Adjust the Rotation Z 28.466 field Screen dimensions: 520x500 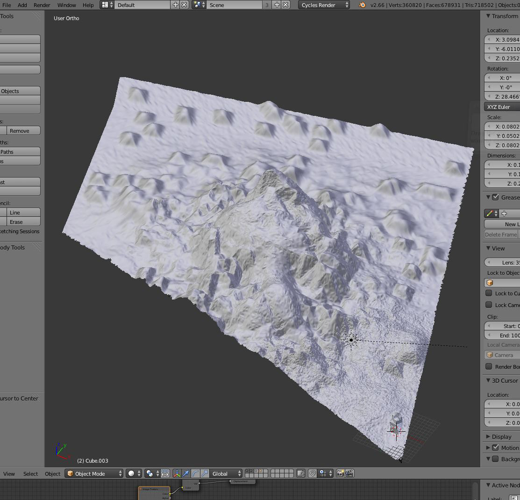pyautogui.click(x=502, y=97)
